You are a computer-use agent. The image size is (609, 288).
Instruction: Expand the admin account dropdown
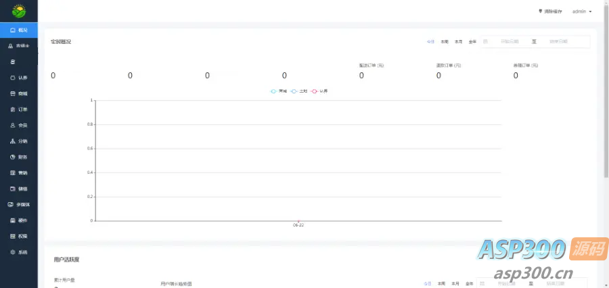point(582,11)
